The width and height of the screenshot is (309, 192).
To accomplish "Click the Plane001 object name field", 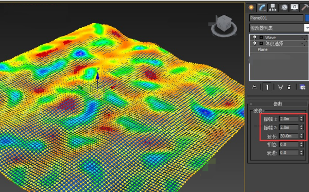I will pyautogui.click(x=276, y=18).
